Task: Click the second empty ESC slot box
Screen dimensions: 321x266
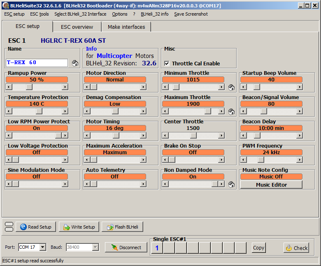Action: [181, 248]
